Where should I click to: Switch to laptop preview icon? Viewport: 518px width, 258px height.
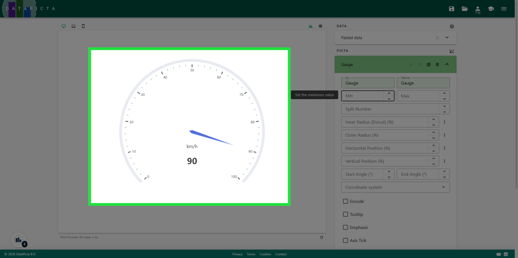pyautogui.click(x=73, y=26)
